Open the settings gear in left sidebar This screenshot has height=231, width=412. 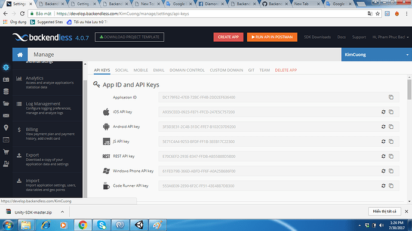point(6,67)
